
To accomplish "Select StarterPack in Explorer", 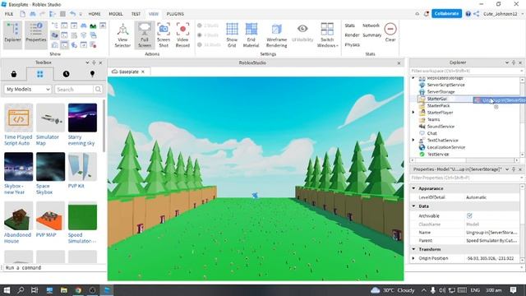I will [x=438, y=105].
